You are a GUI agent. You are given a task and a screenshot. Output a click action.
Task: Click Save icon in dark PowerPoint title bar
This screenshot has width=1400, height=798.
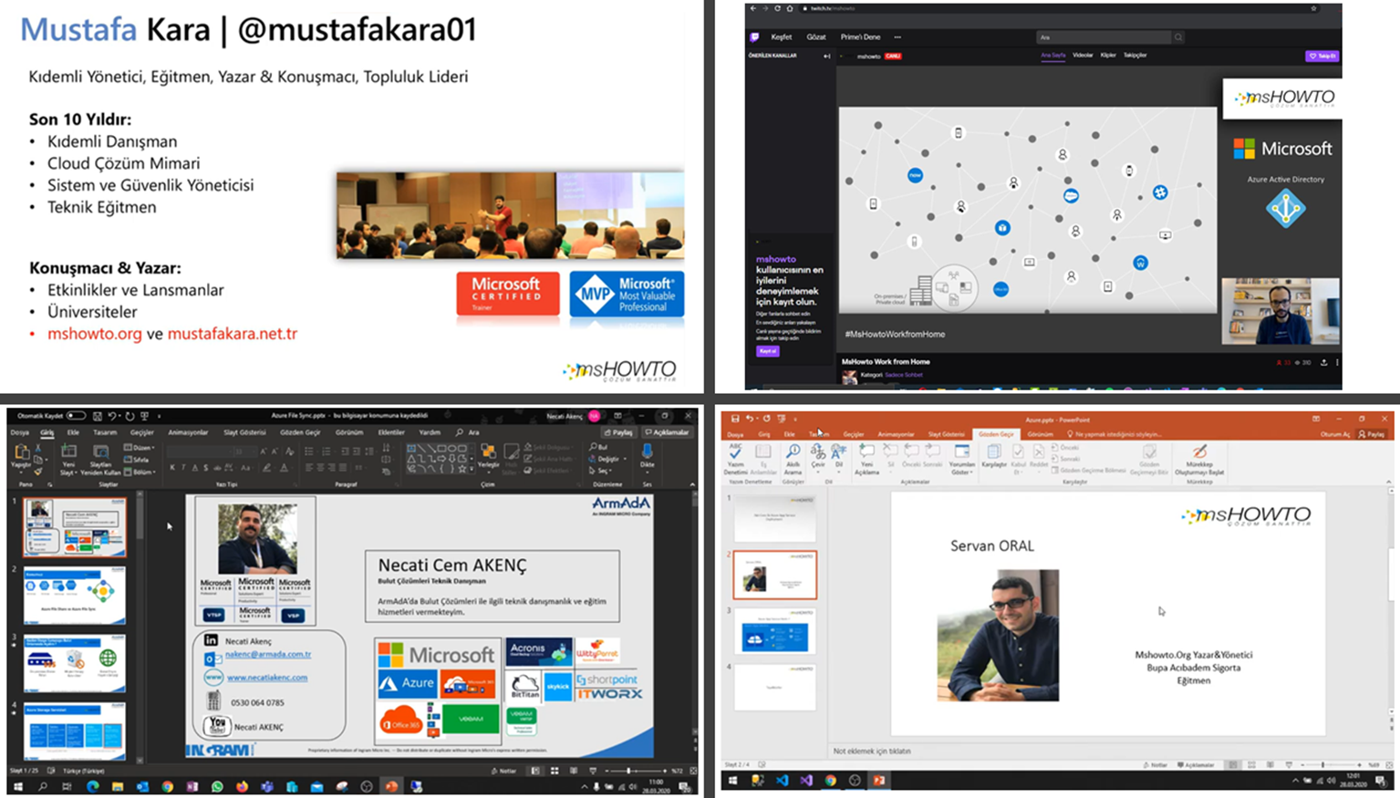[x=98, y=416]
